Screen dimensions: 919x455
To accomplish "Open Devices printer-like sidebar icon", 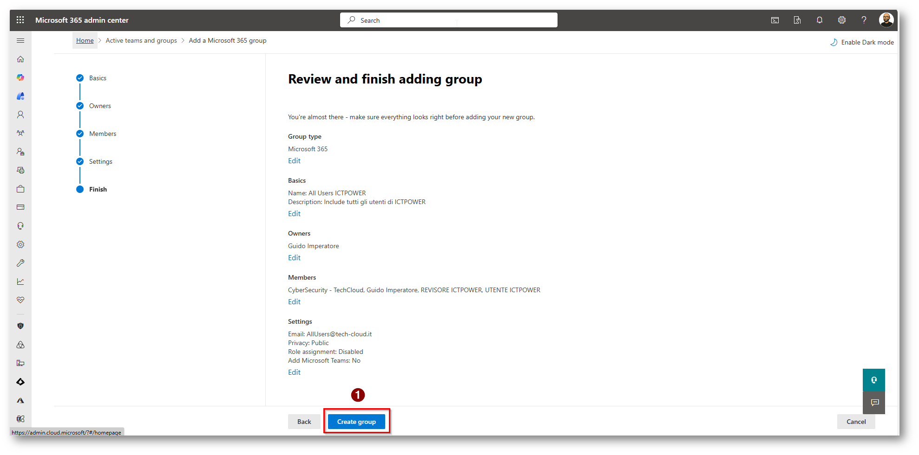I will 20,170.
